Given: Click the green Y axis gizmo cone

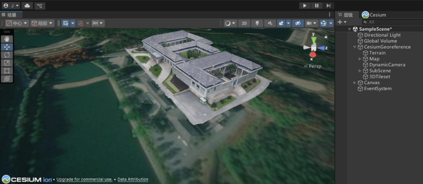Looking at the screenshot, I should point(314,40).
